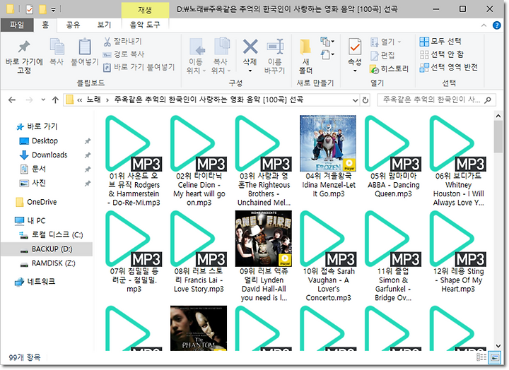
Task: Click Open (열기) in the ribbon
Action: pyautogui.click(x=386, y=42)
